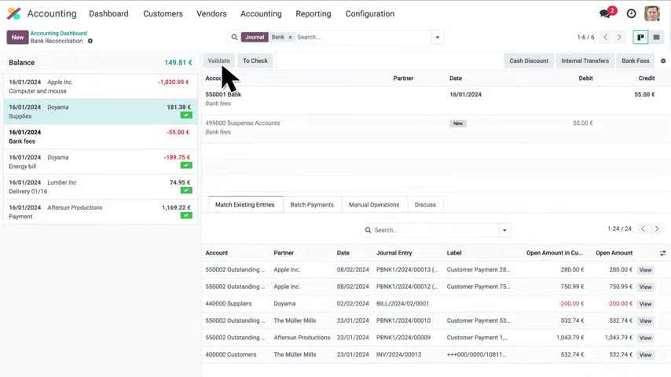Apply the Internal Transfers model
The image size is (671, 377).
pyautogui.click(x=585, y=60)
